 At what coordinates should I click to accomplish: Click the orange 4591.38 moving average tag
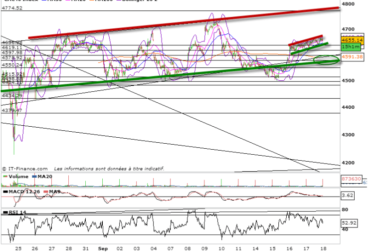point(352,57)
